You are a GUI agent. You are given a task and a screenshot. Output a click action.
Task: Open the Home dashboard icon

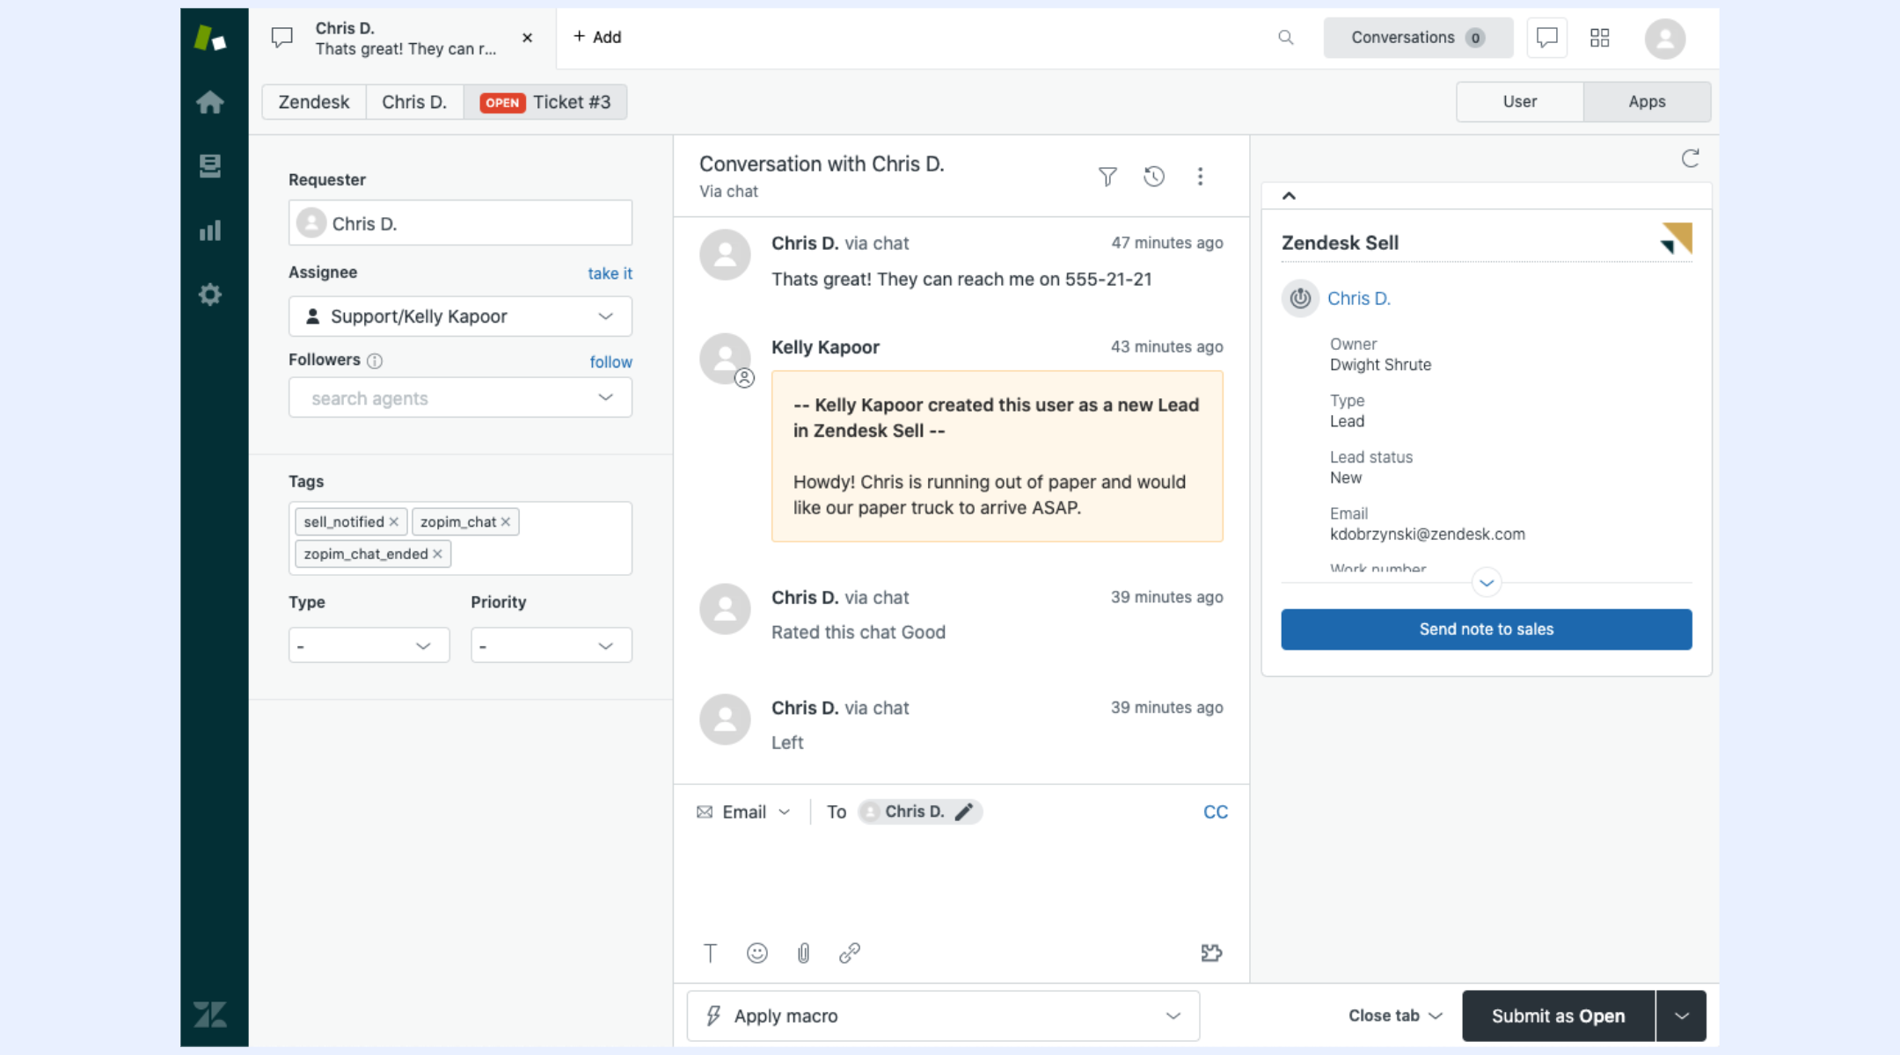pos(210,102)
